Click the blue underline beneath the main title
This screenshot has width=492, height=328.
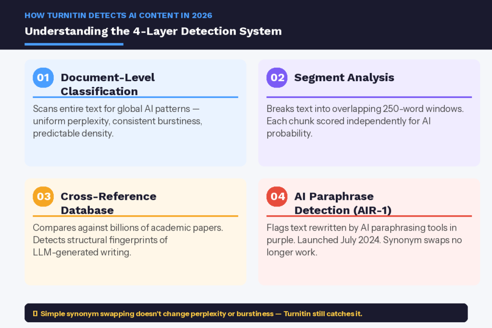tap(74, 44)
